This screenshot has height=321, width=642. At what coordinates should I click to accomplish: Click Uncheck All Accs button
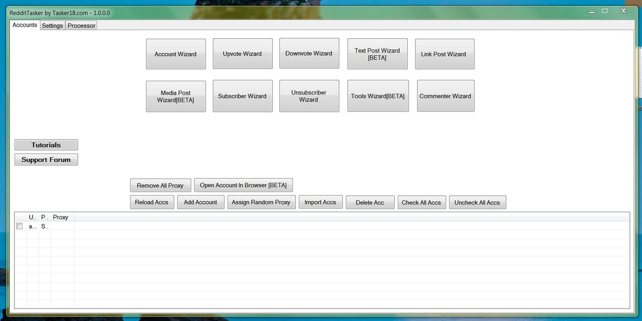point(477,202)
